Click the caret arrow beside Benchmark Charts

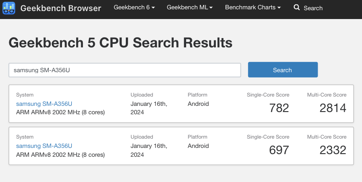279,8
